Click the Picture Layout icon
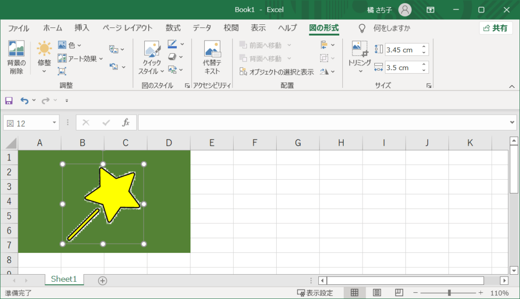The height and width of the screenshot is (299, 520). [x=172, y=70]
